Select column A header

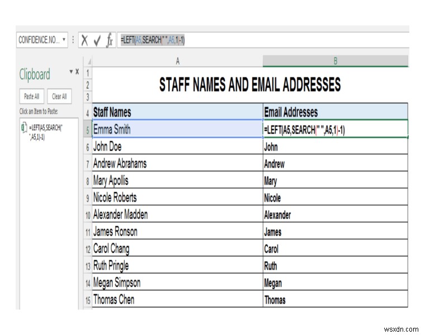click(x=177, y=61)
